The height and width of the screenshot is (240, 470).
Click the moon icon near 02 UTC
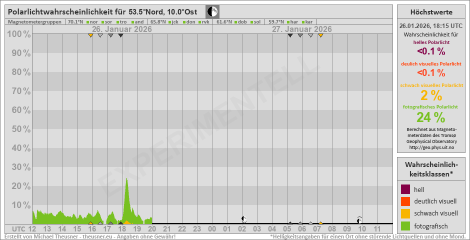point(243,218)
